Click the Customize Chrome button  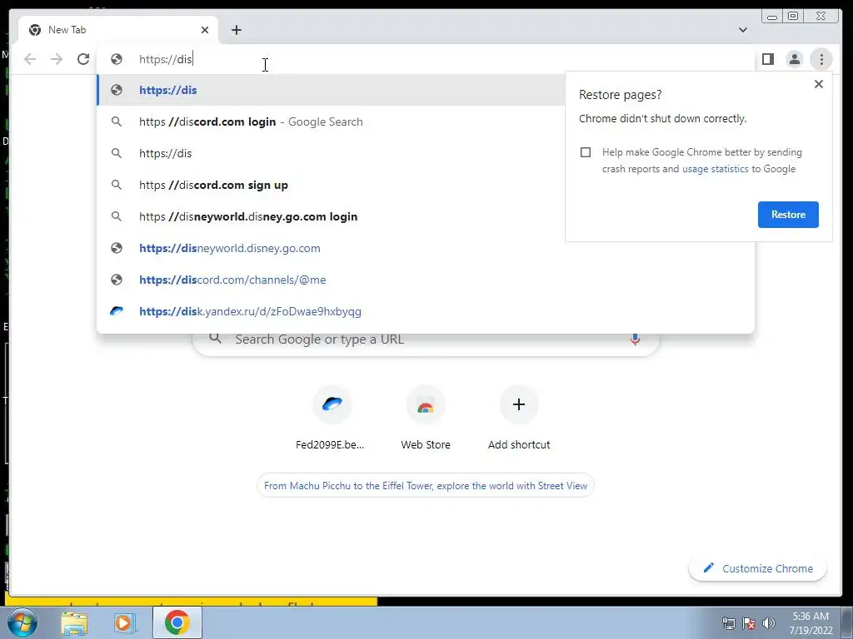coord(757,568)
